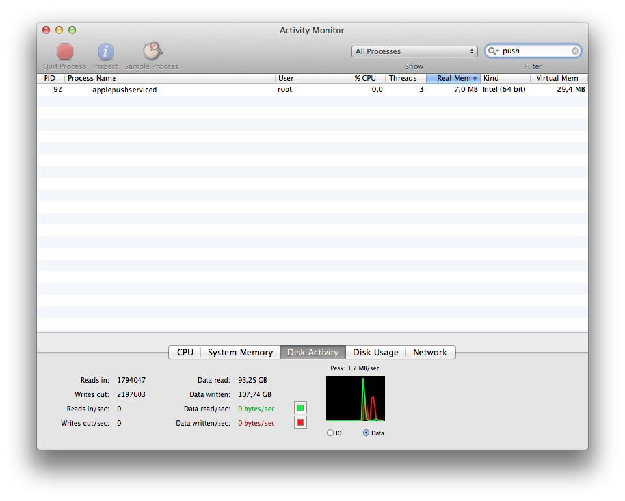The image size is (625, 501).
Task: Open the Inspect info icon
Action: [x=105, y=51]
